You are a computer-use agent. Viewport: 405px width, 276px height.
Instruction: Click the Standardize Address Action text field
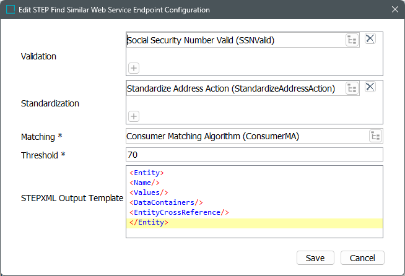point(234,88)
